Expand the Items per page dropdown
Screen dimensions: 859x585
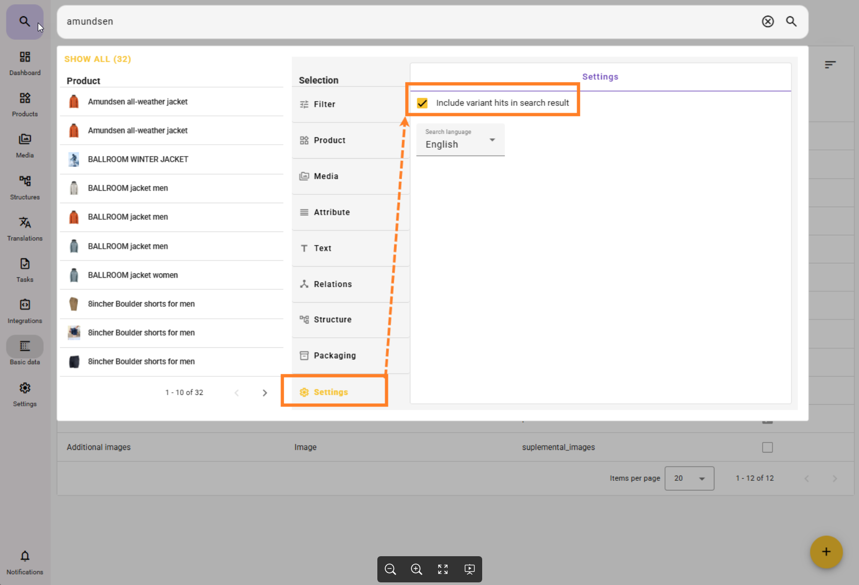click(x=689, y=478)
